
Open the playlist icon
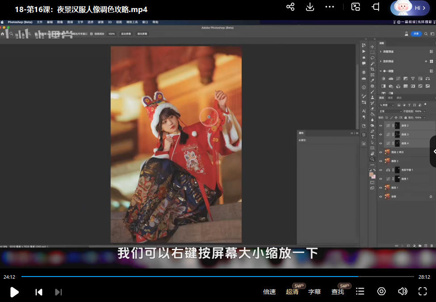click(x=360, y=291)
